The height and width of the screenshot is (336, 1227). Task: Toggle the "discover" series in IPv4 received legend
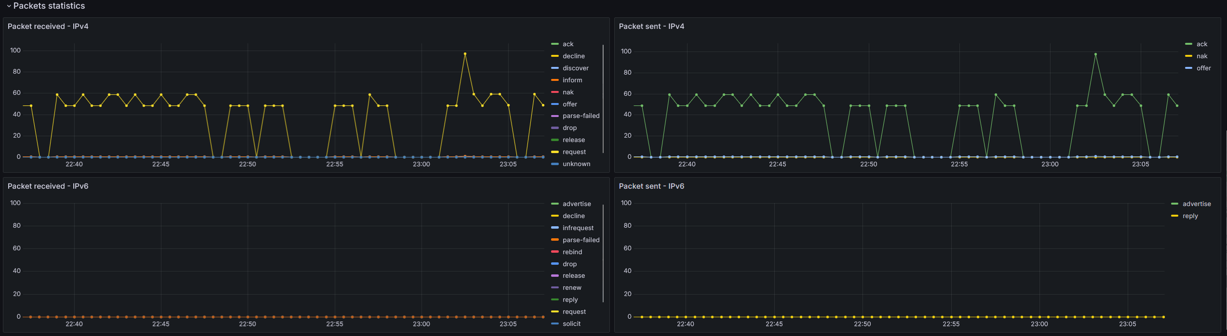pyautogui.click(x=575, y=68)
